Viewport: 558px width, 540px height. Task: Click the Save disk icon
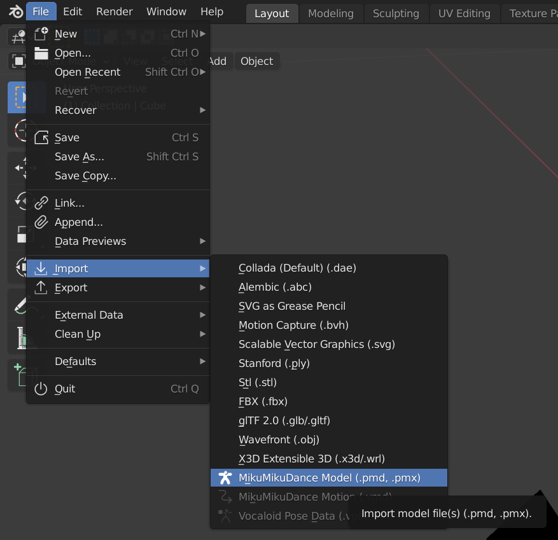pos(41,137)
